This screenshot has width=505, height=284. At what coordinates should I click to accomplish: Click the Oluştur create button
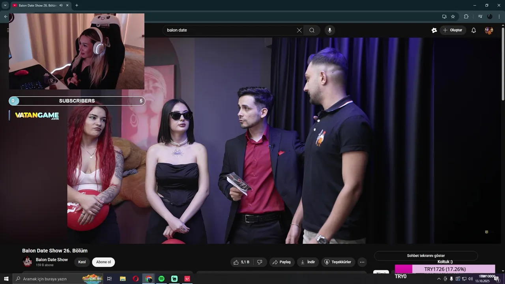point(453,30)
